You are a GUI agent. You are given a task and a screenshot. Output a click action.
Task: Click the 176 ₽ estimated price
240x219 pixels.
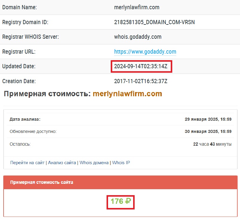pyautogui.click(x=121, y=202)
